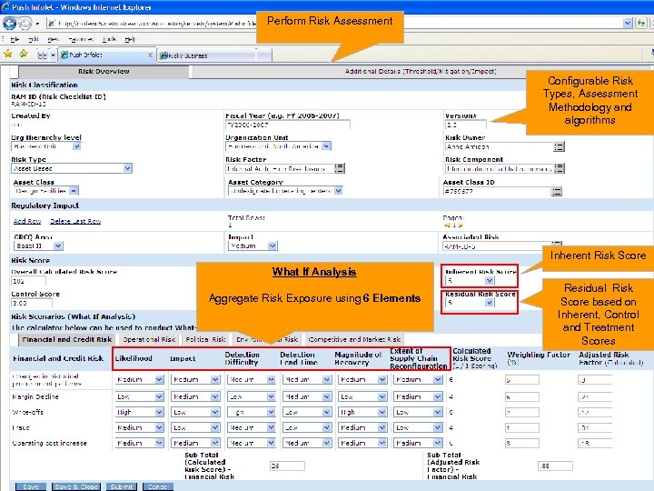The height and width of the screenshot is (491, 654).
Task: Click the Sub Total Calculated Risk Score field
Action: (x=287, y=466)
